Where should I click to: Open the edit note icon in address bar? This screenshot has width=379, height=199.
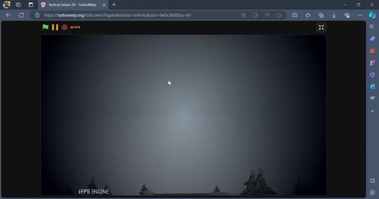(x=256, y=15)
